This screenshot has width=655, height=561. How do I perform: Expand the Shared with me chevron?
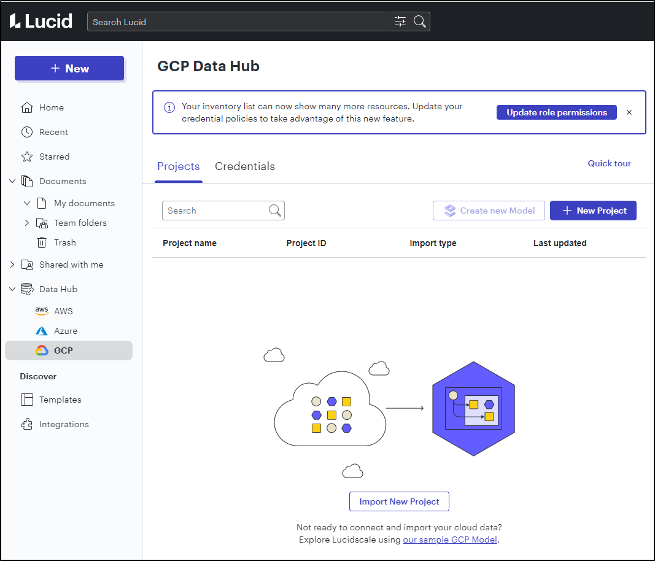[x=12, y=265]
